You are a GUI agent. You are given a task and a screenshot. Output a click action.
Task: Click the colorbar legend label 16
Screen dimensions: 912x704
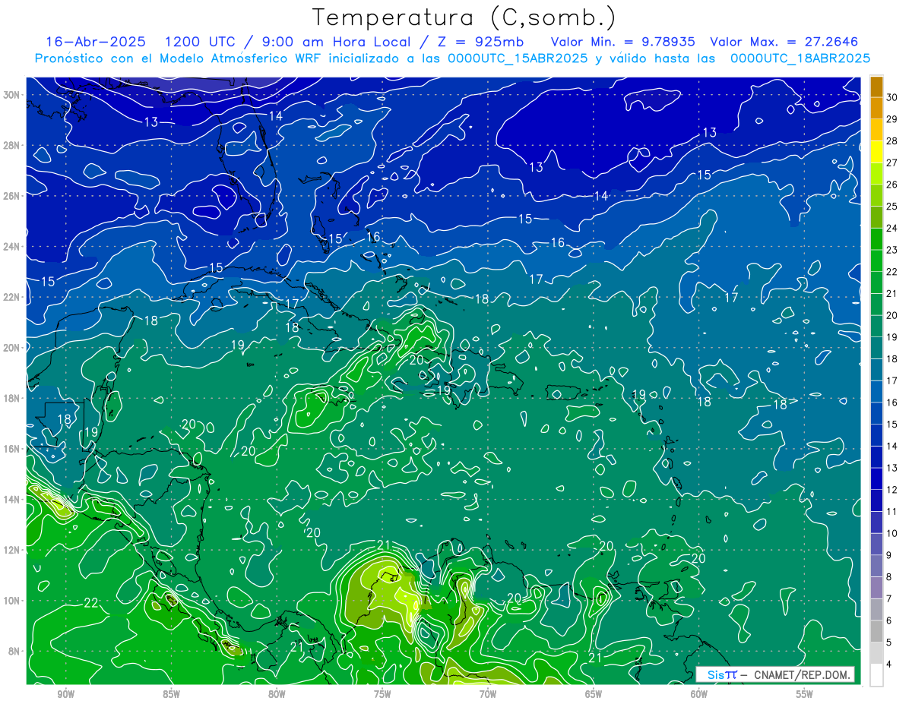892,403
